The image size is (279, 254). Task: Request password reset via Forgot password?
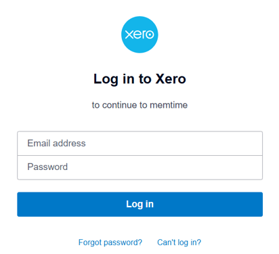110,242
